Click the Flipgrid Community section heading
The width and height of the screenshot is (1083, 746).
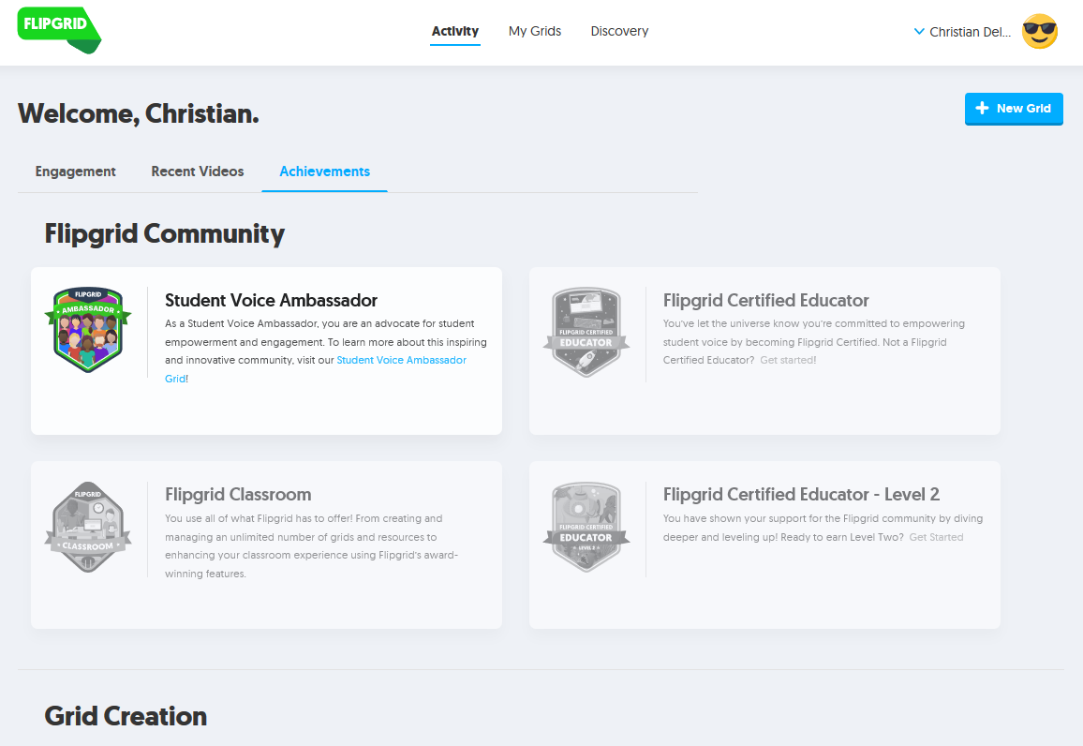[x=164, y=234]
